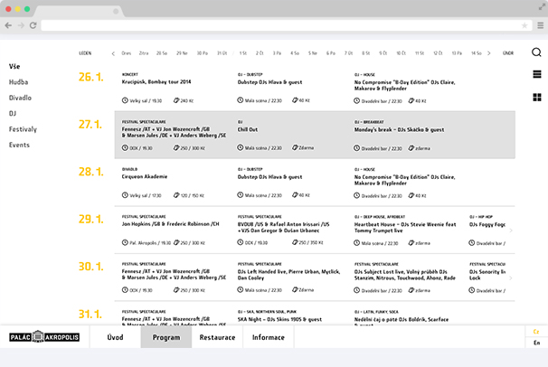Viewport: 548px width, 367px height.
Task: Filter events by Divadlo
Action: (20, 98)
